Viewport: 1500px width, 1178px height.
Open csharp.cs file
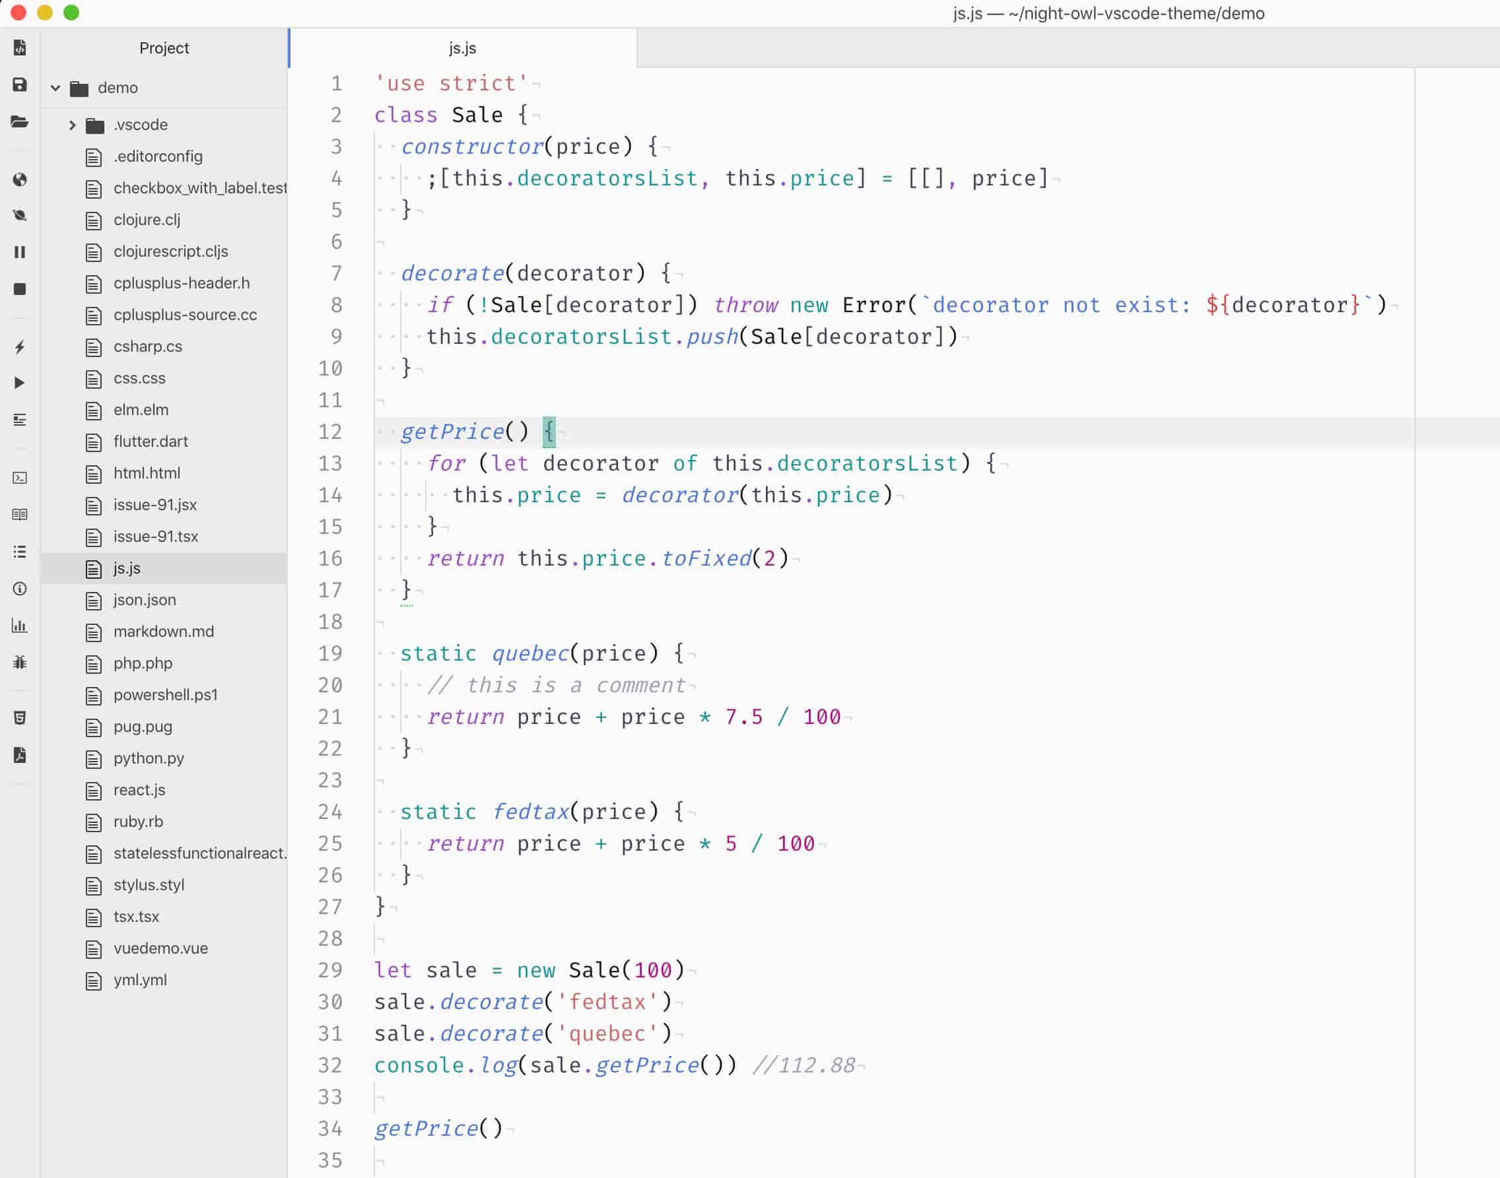tap(164, 347)
